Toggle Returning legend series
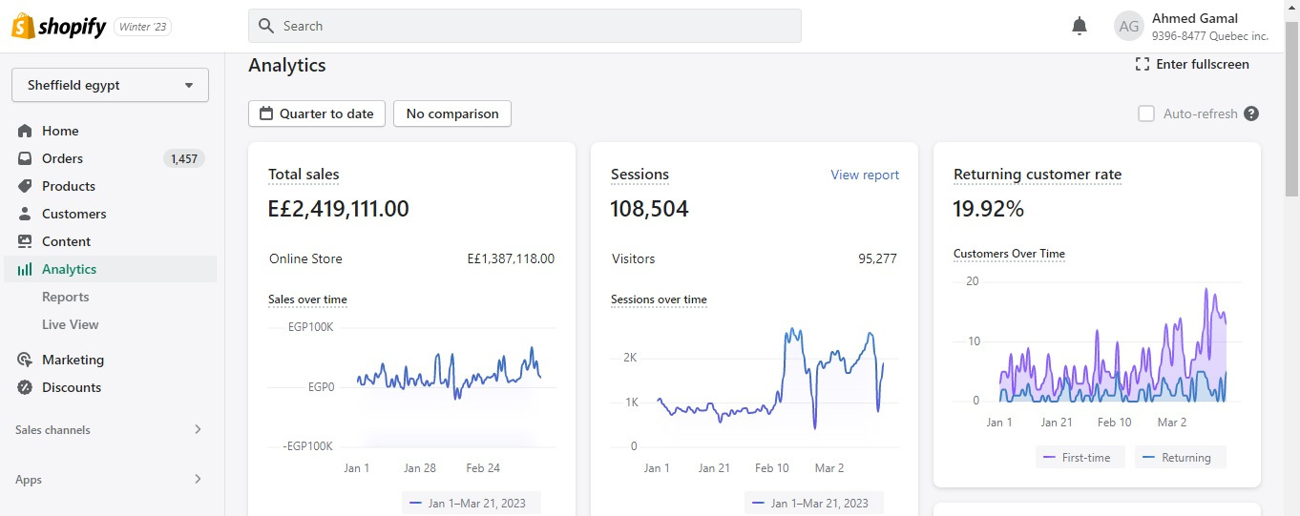The height and width of the screenshot is (516, 1300). pyautogui.click(x=1180, y=458)
